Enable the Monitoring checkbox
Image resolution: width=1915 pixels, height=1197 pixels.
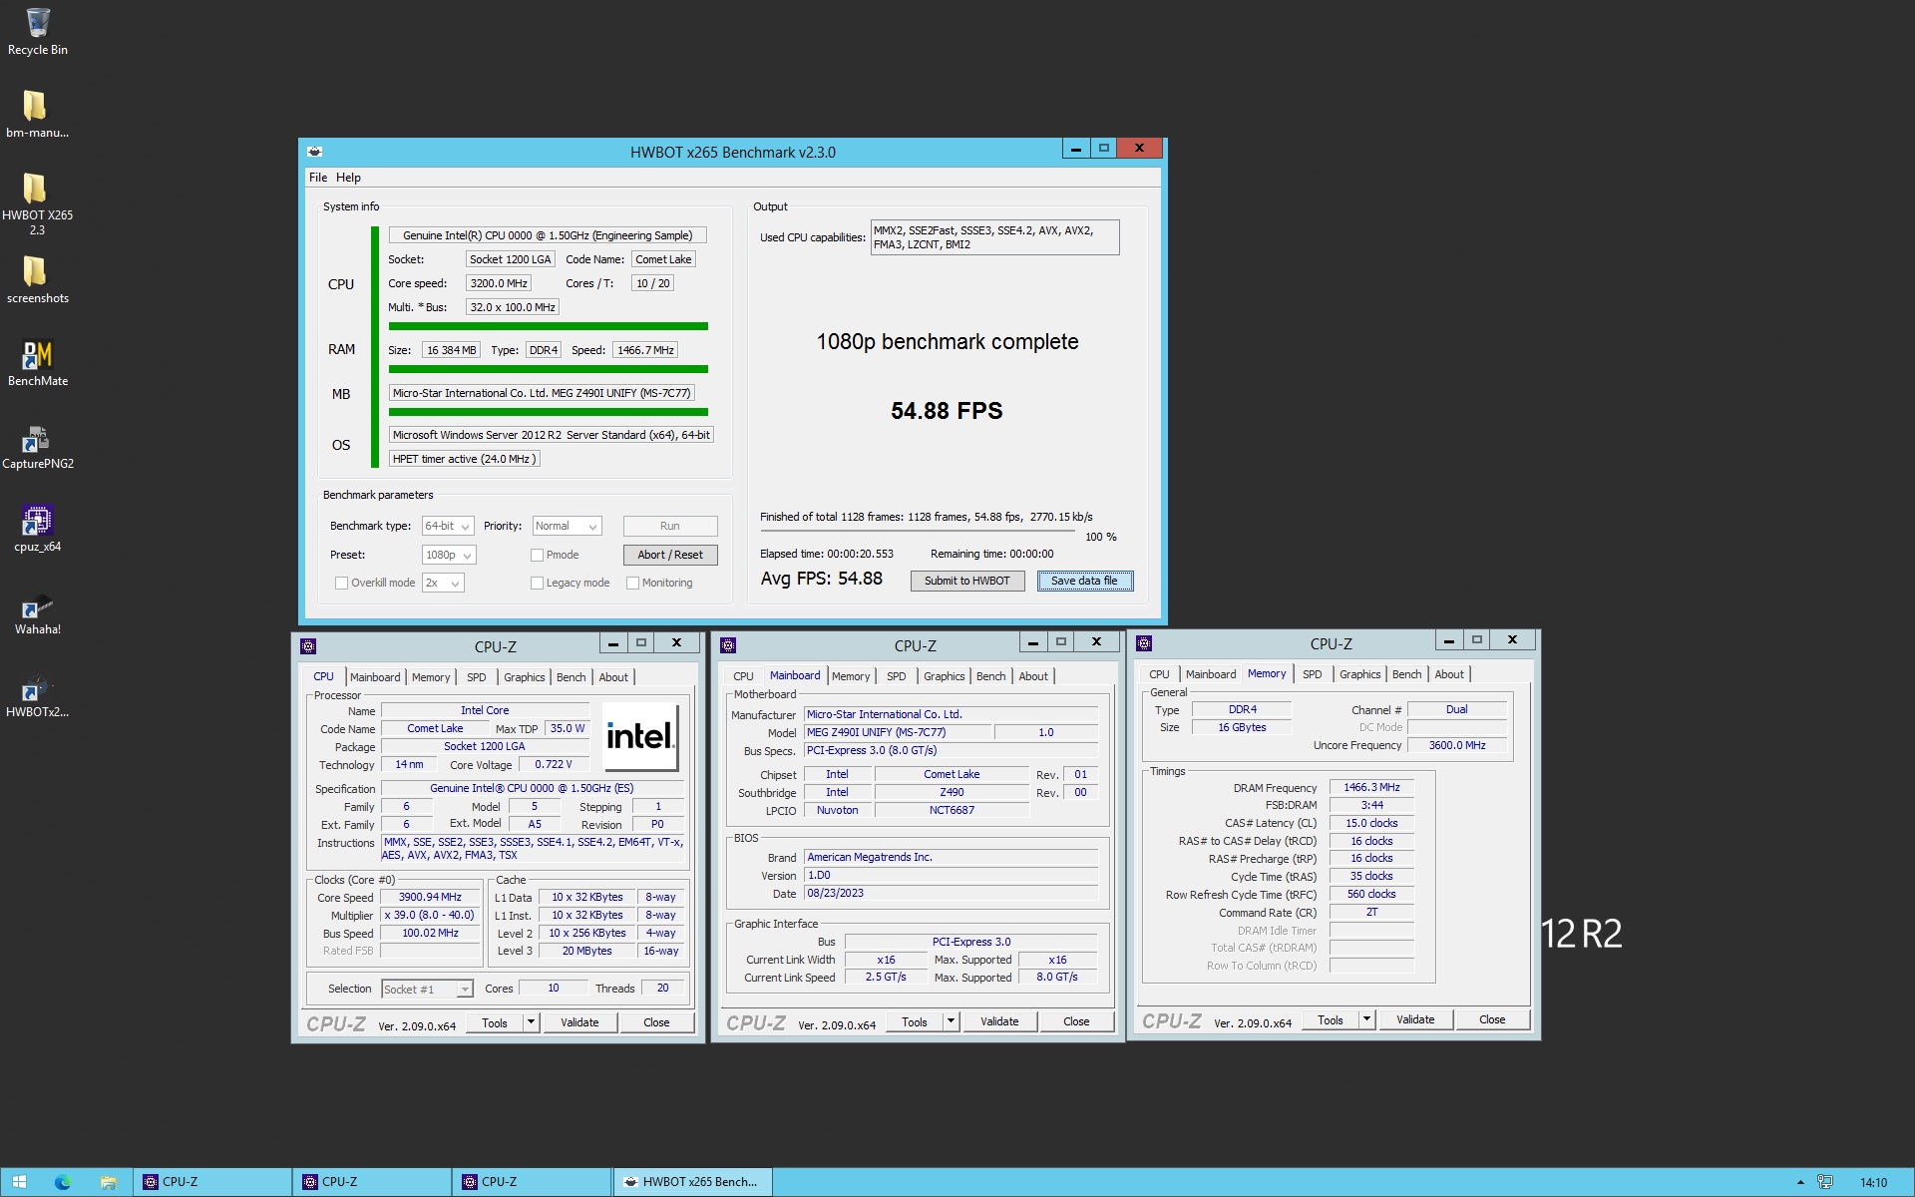[x=632, y=583]
